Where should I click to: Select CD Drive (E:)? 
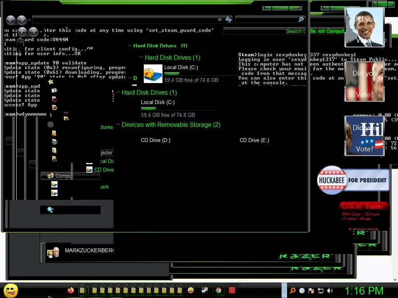coord(254,140)
